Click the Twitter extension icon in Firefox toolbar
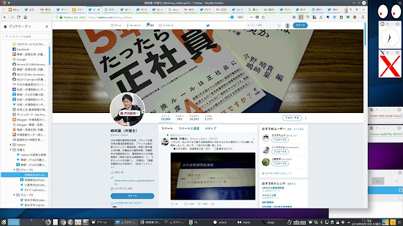The height and width of the screenshot is (226, 403). (334, 17)
